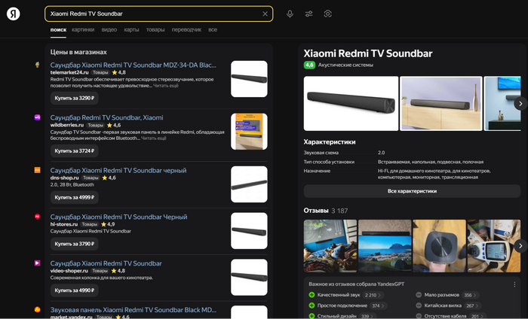Open three-dot menu in YandexGPT reviews

514,284
